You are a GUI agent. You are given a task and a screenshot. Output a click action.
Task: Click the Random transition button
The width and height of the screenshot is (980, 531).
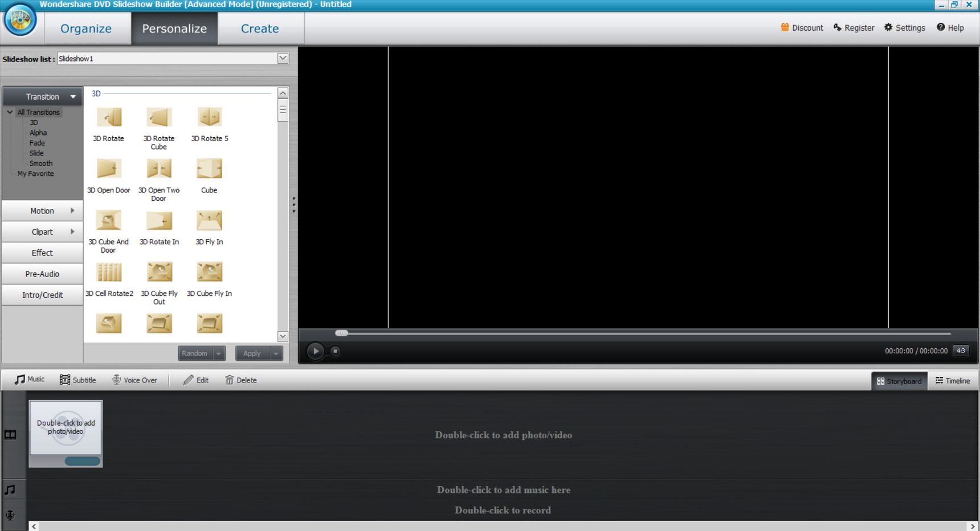click(x=195, y=353)
